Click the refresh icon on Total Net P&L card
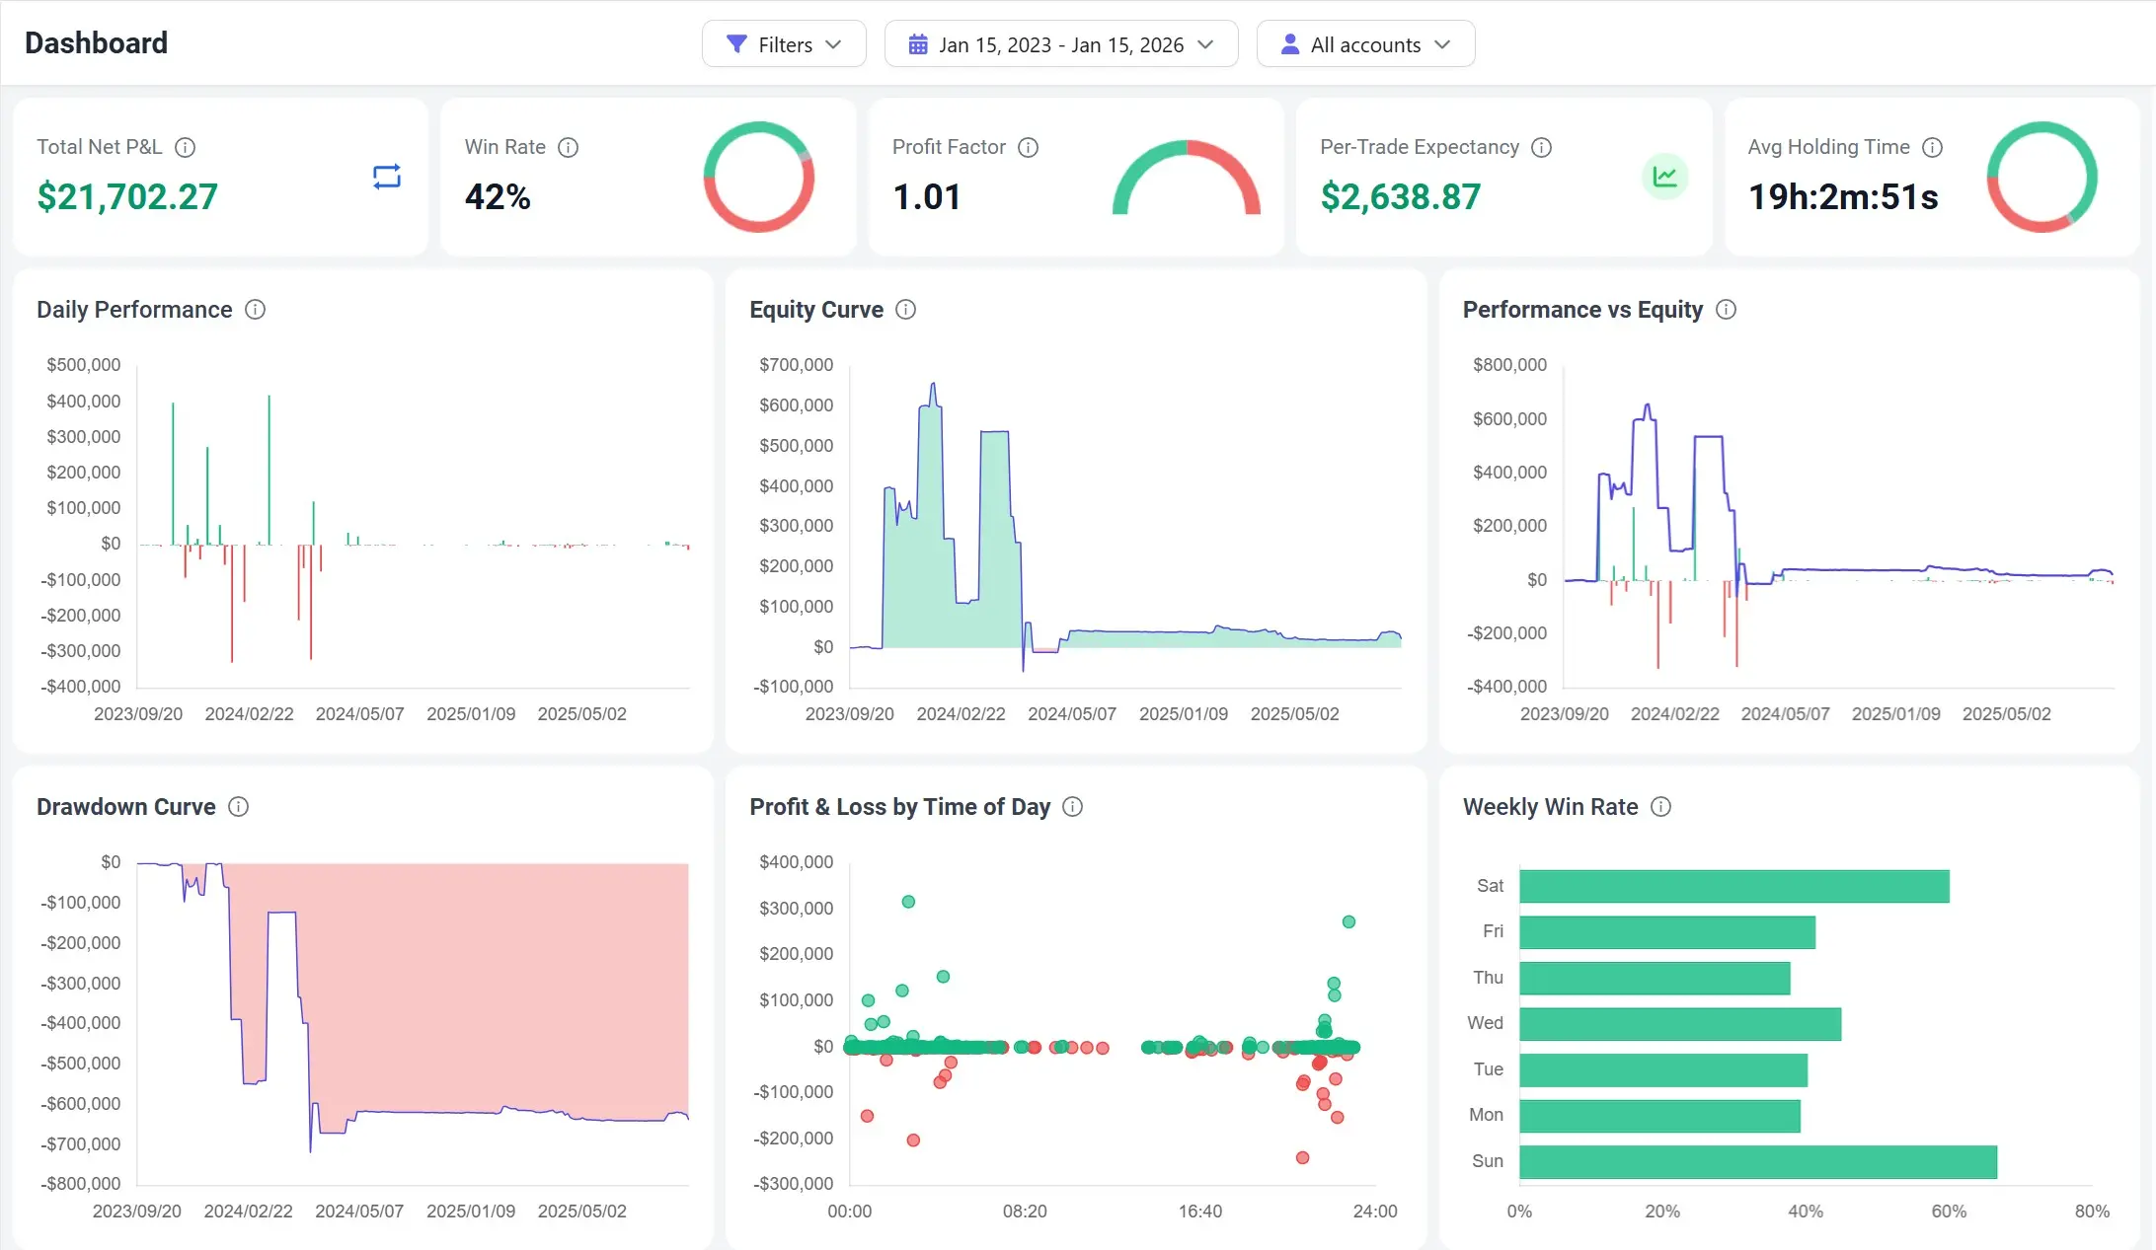Image resolution: width=2156 pixels, height=1250 pixels. coord(386,177)
